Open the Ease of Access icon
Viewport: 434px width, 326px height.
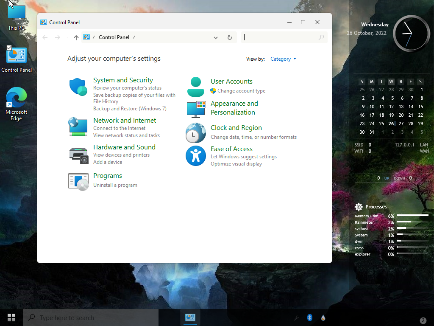pyautogui.click(x=195, y=156)
